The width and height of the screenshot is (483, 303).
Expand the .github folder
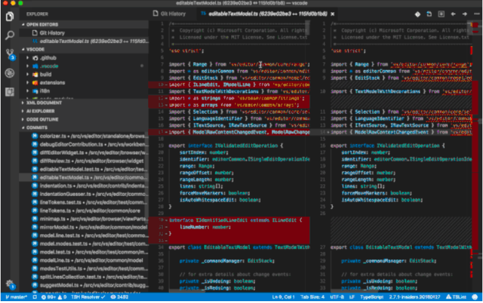tap(49, 57)
